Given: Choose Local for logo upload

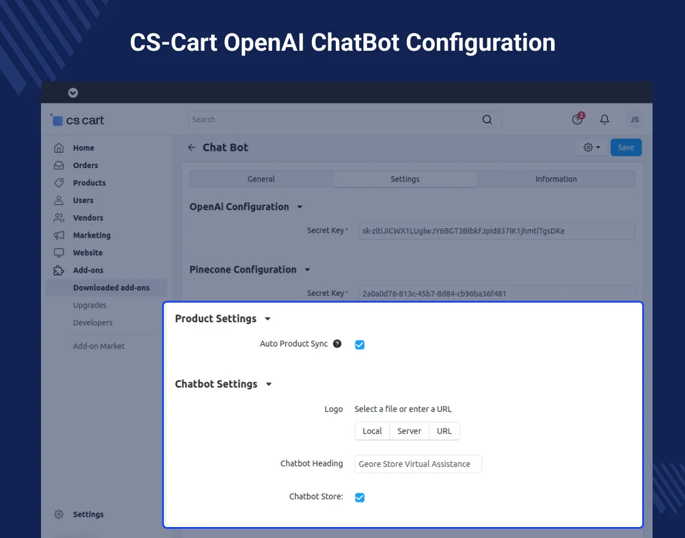Looking at the screenshot, I should point(372,431).
